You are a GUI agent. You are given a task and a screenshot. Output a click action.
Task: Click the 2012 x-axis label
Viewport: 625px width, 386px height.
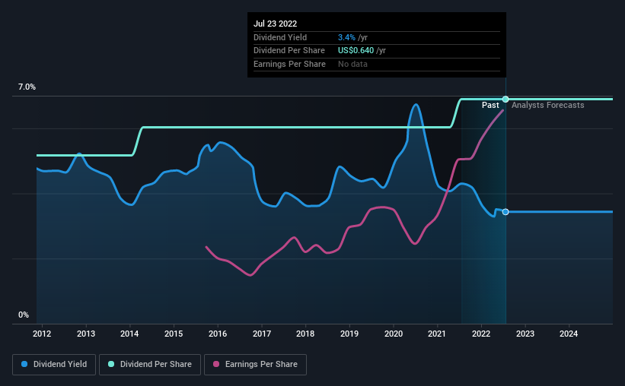(42, 334)
